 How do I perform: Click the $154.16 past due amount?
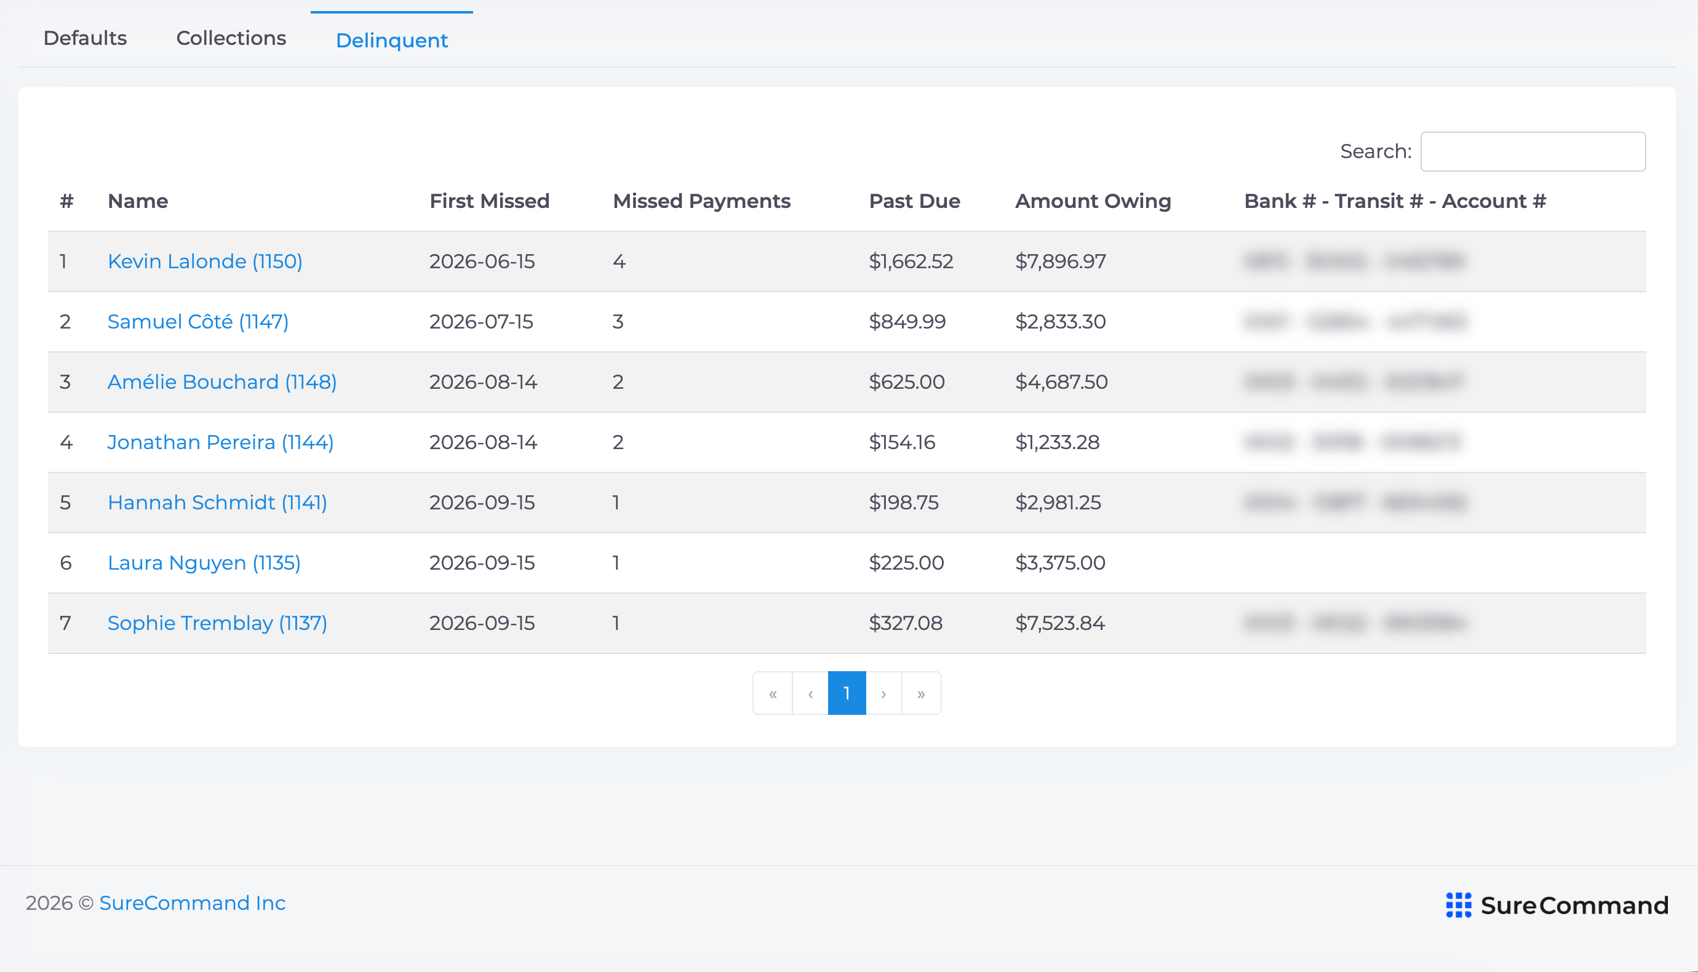click(x=902, y=442)
